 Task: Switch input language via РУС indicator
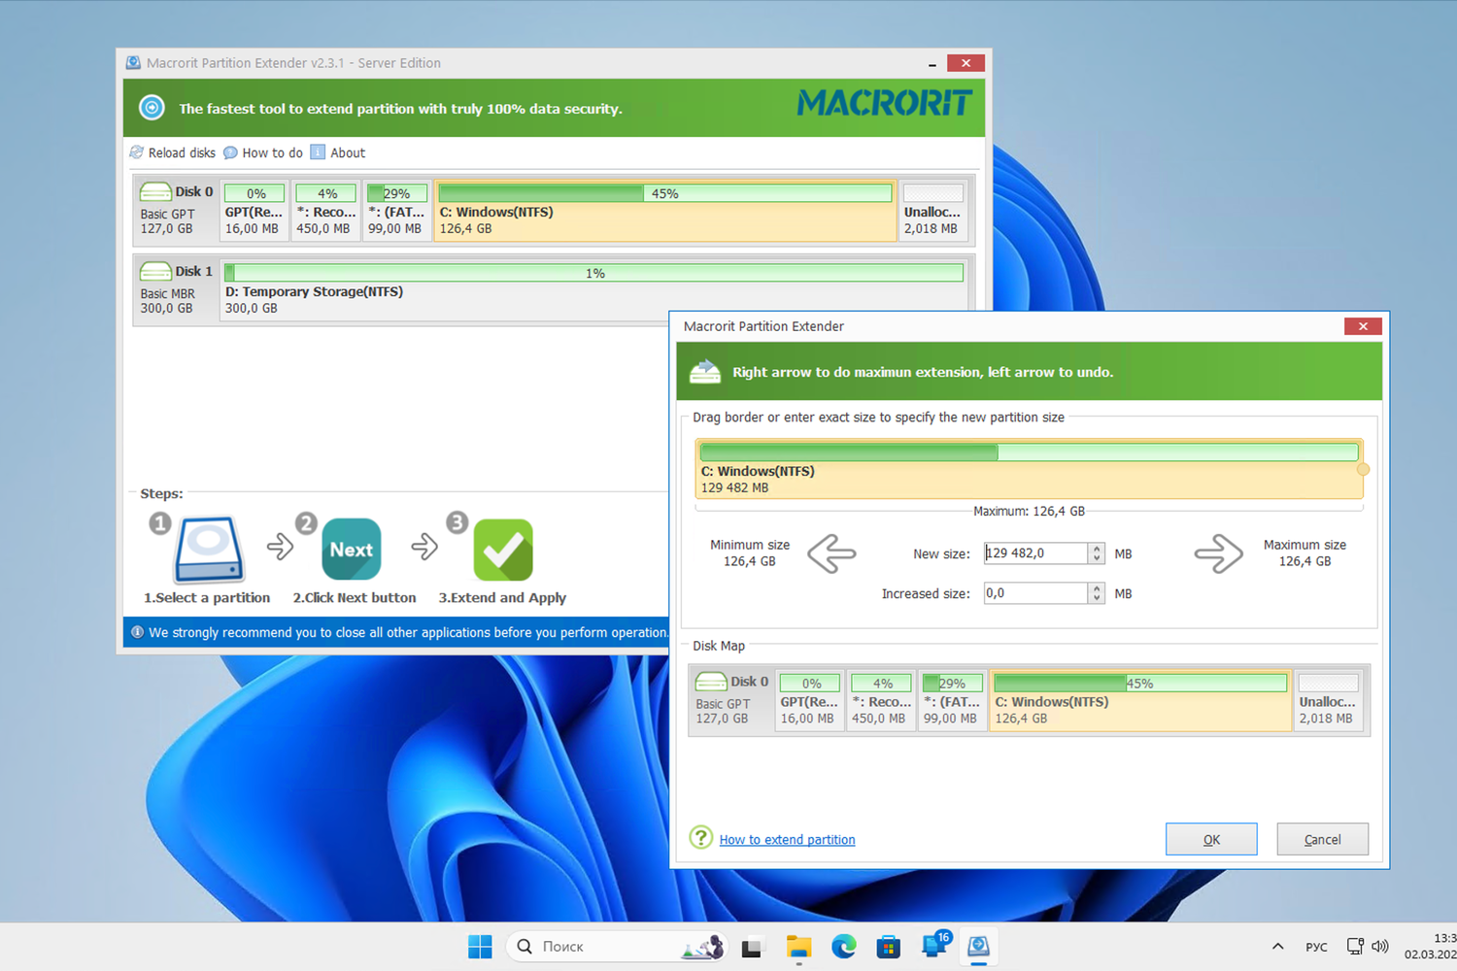tap(1316, 947)
